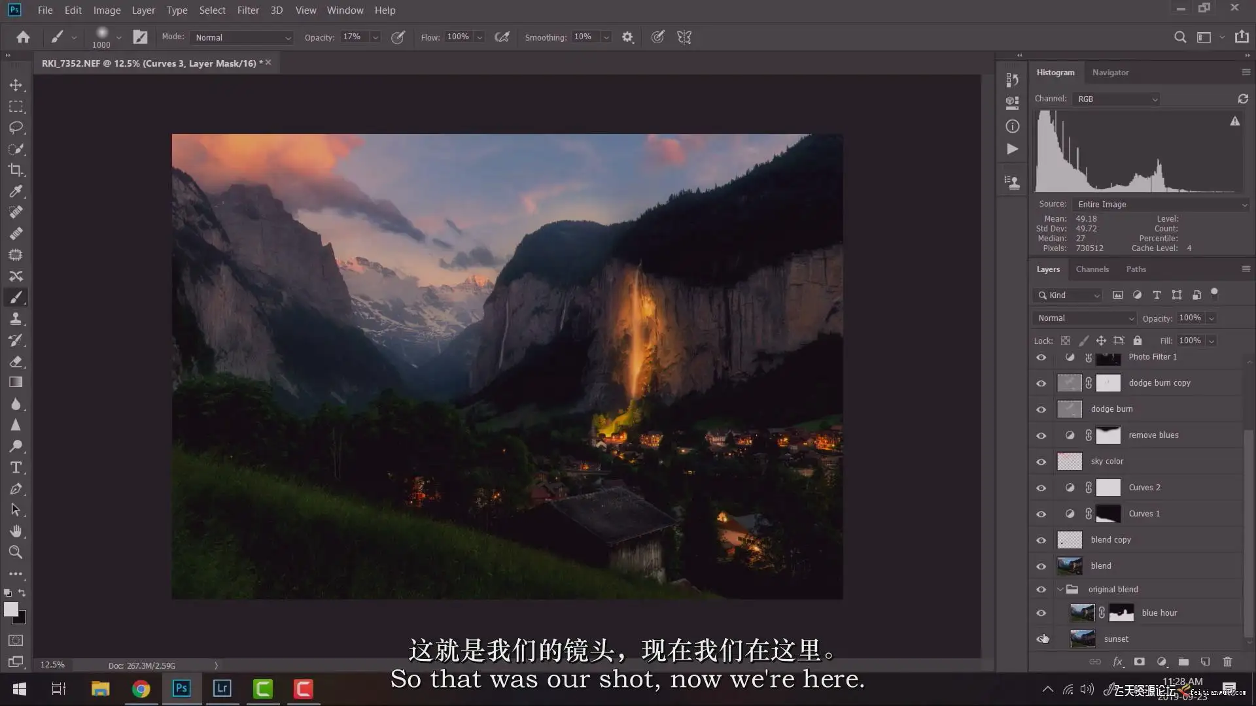This screenshot has height=706, width=1256.
Task: Switch to the Navigator tab
Action: coord(1110,73)
